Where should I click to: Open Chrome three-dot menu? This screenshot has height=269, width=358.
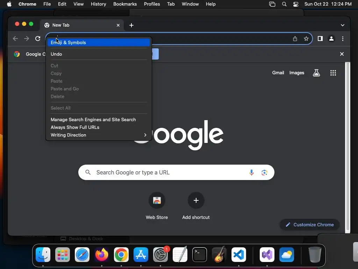coord(343,39)
